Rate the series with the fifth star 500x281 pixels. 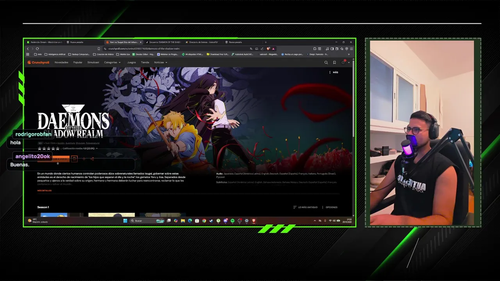tap(58, 148)
